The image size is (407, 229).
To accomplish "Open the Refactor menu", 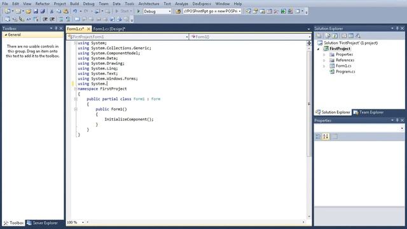I will [43, 4].
